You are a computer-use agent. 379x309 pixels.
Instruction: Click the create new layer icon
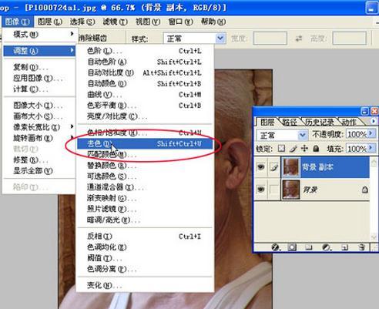[x=345, y=247]
